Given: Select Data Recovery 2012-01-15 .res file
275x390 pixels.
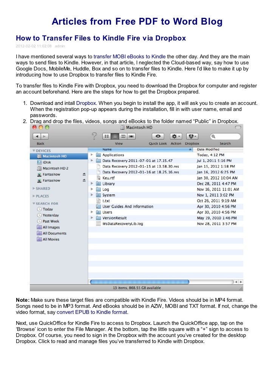Looking at the screenshot, I should [x=165, y=166].
